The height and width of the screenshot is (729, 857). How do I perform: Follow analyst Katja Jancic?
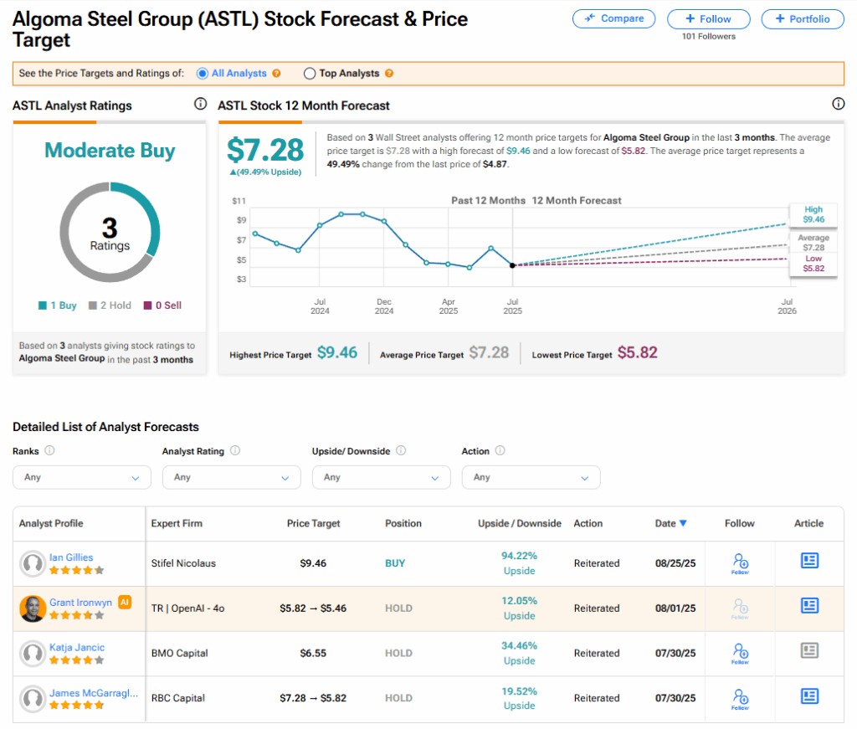[x=740, y=652]
